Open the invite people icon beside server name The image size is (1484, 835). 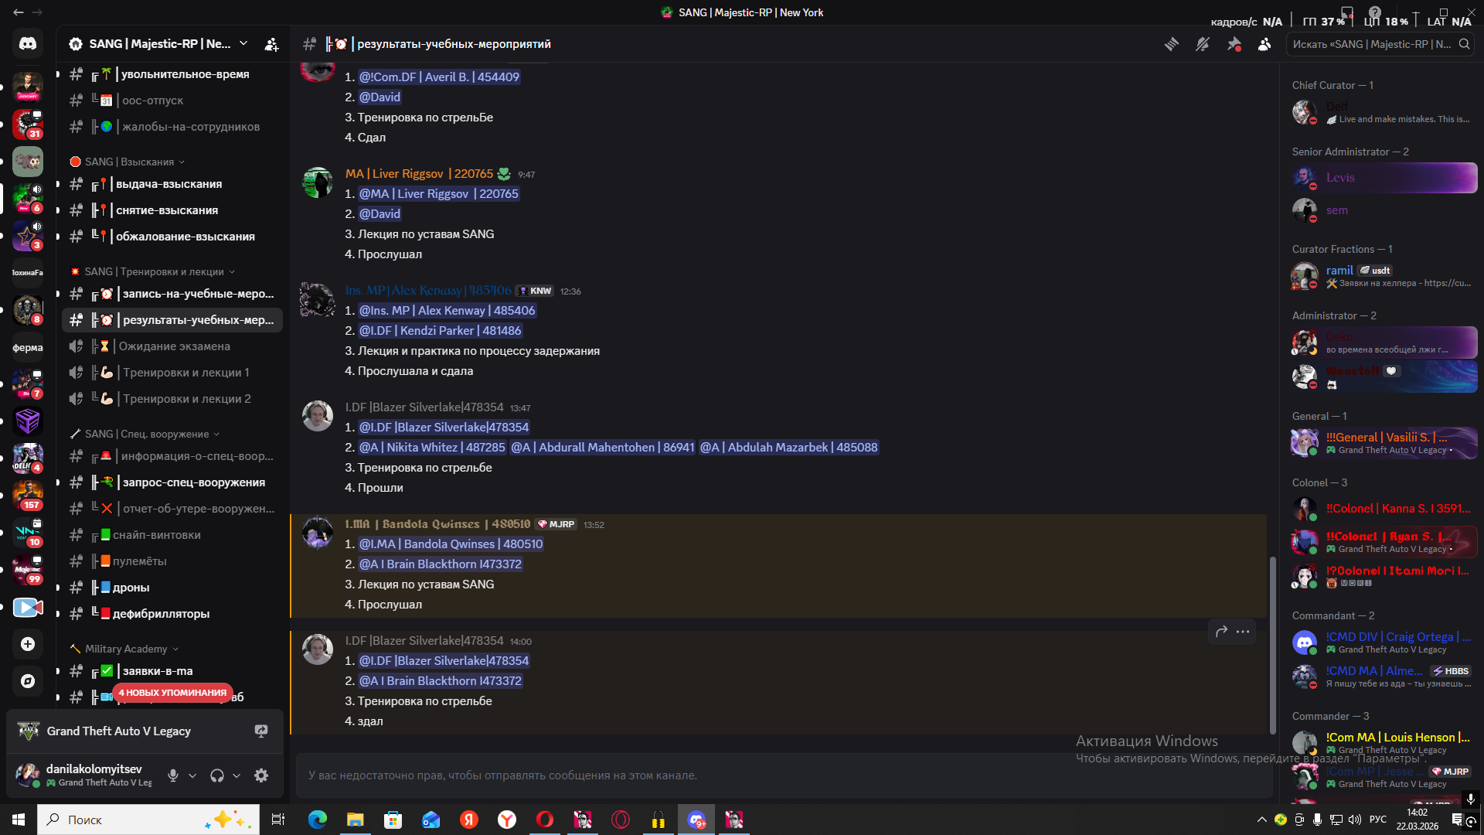coord(271,44)
